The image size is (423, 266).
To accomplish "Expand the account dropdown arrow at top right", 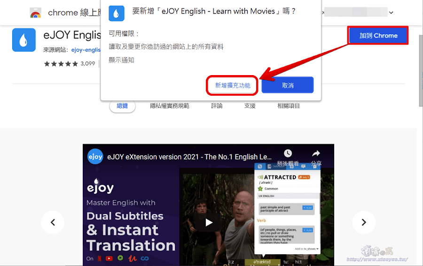I will [391, 12].
